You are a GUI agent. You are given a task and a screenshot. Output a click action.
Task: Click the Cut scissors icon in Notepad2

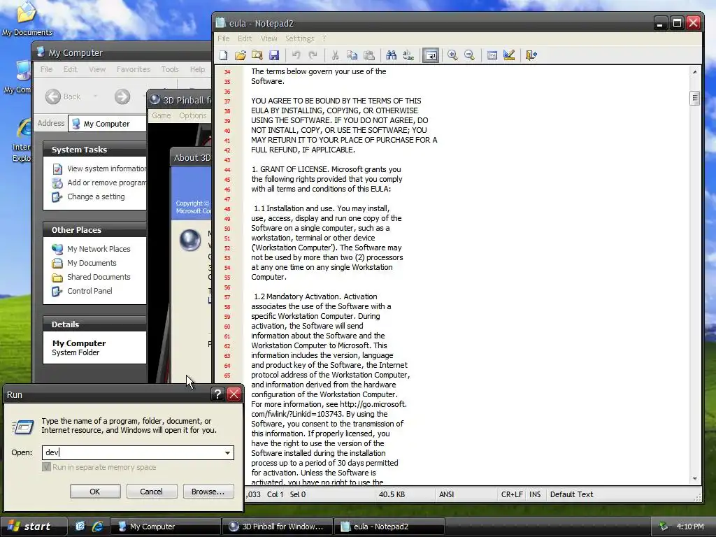[335, 55]
